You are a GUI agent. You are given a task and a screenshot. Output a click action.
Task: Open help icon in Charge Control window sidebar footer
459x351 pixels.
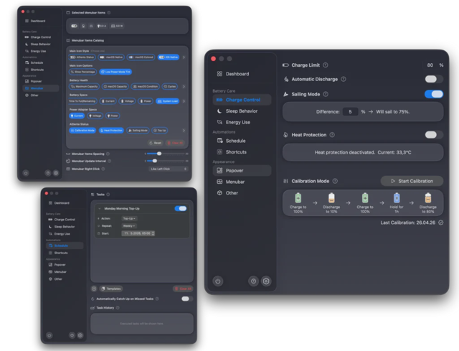253,281
